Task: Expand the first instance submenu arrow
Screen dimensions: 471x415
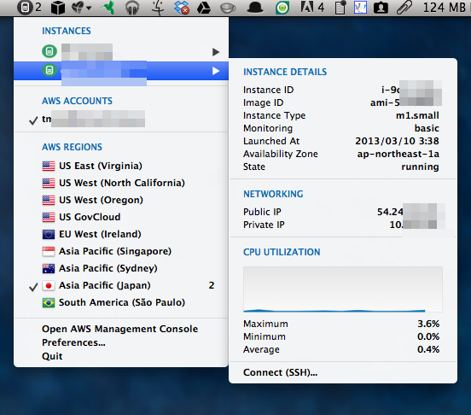Action: pyautogui.click(x=216, y=52)
